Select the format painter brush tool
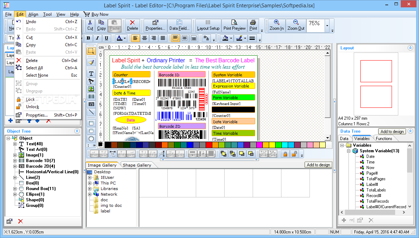Viewport: 419px width, 238px height. 91,62
